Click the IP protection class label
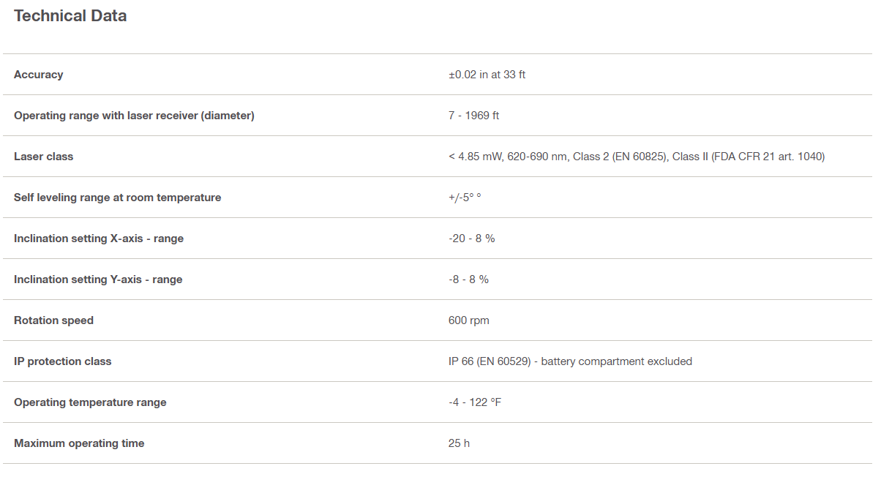Image resolution: width=881 pixels, height=477 pixels. click(63, 361)
